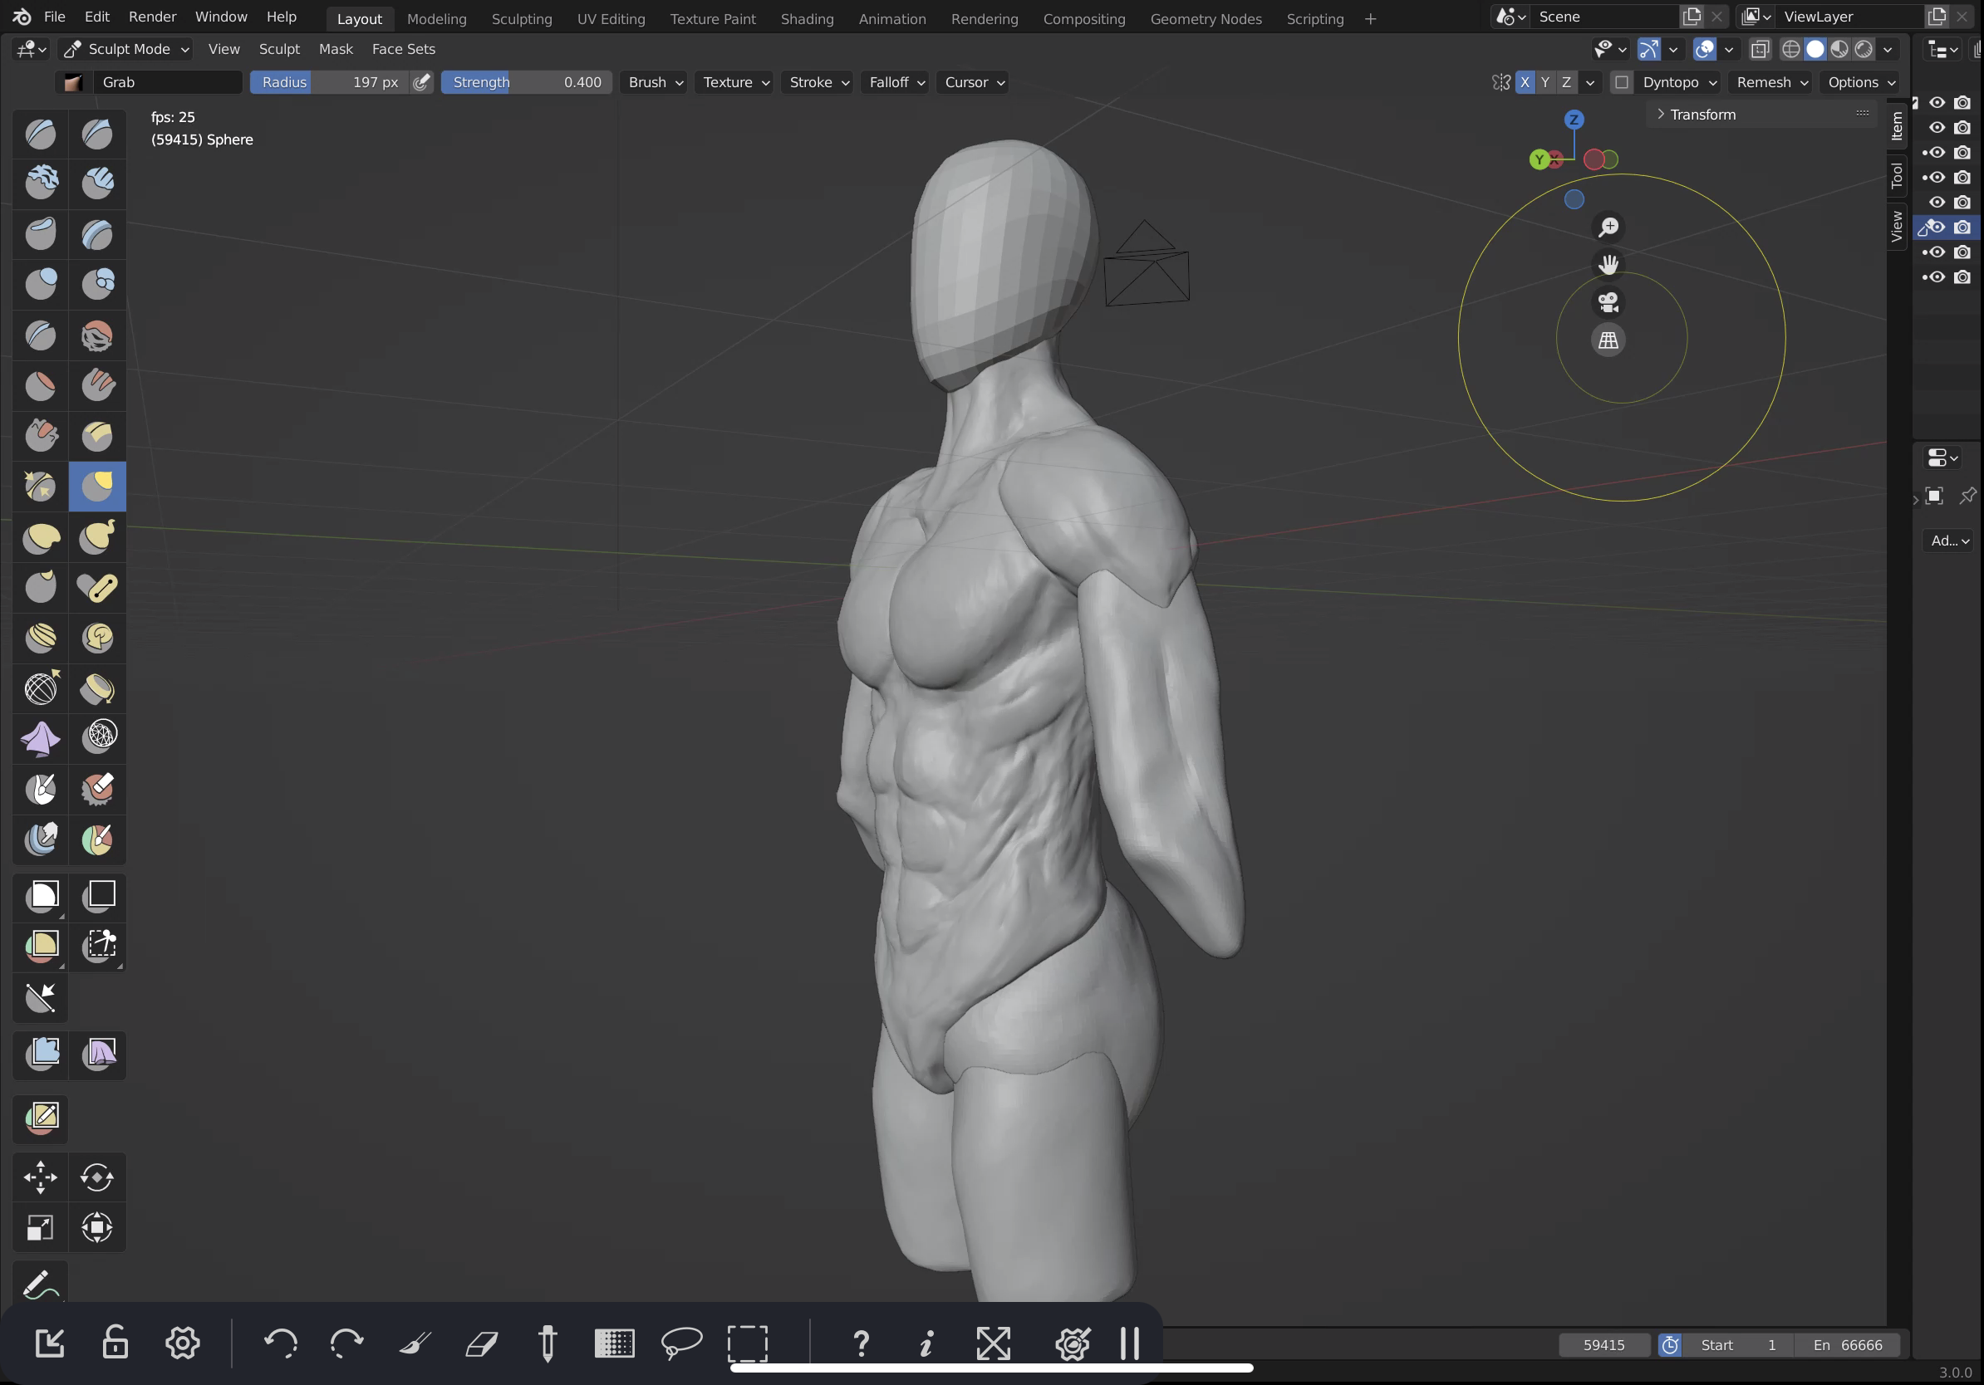Select the Mesh Filter tool
The width and height of the screenshot is (1984, 1385).
click(x=41, y=1055)
